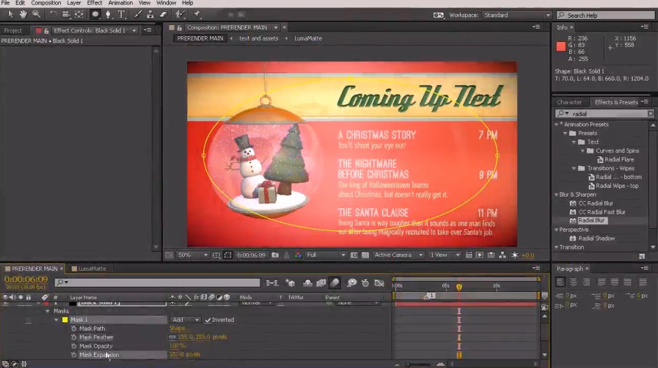This screenshot has height=368, width=658.
Task: Click the Reset Exposure icon
Action: tap(515, 255)
